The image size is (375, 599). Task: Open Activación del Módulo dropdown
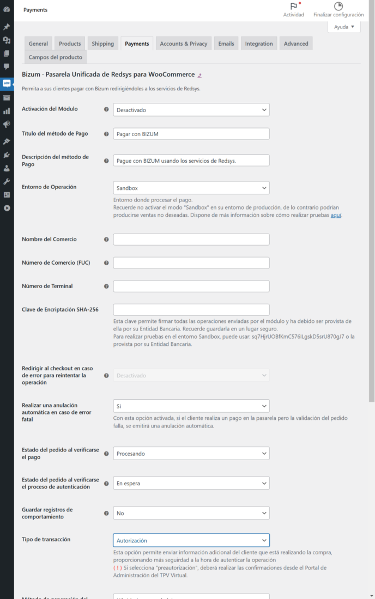[x=191, y=110]
